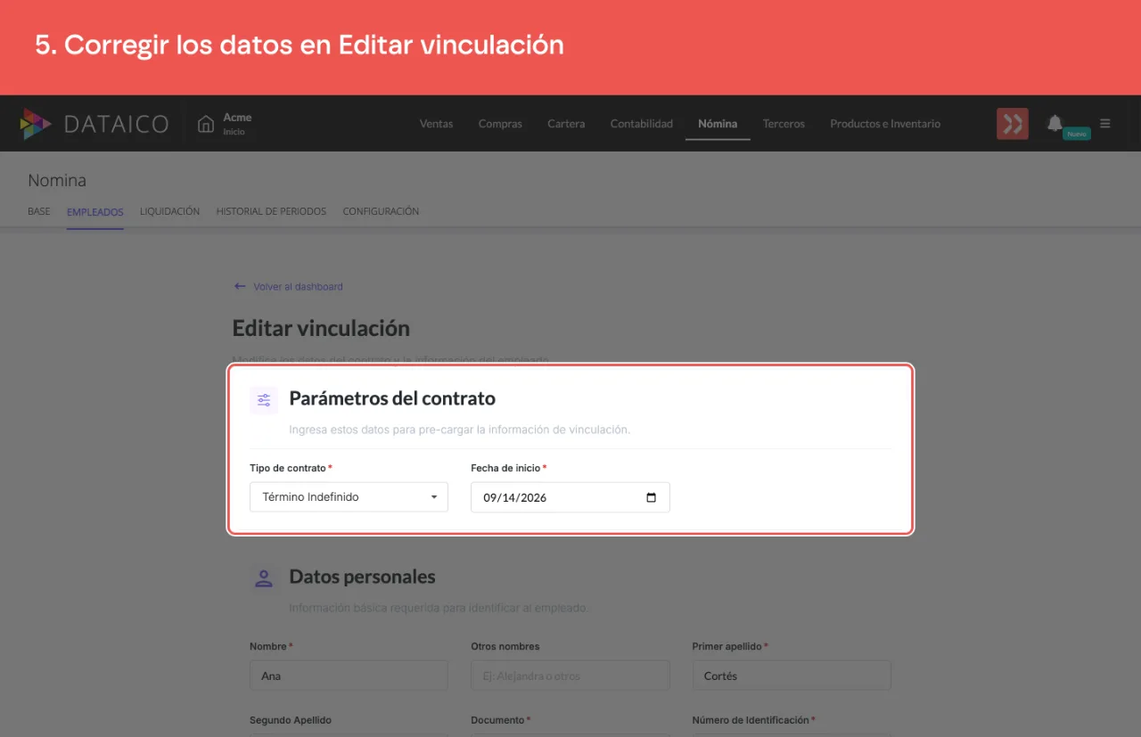Click the red double-arrow icon in header
1141x737 pixels.
(x=1012, y=124)
